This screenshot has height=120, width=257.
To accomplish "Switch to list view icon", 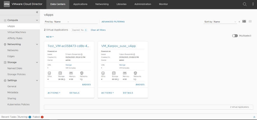I will [250, 22].
